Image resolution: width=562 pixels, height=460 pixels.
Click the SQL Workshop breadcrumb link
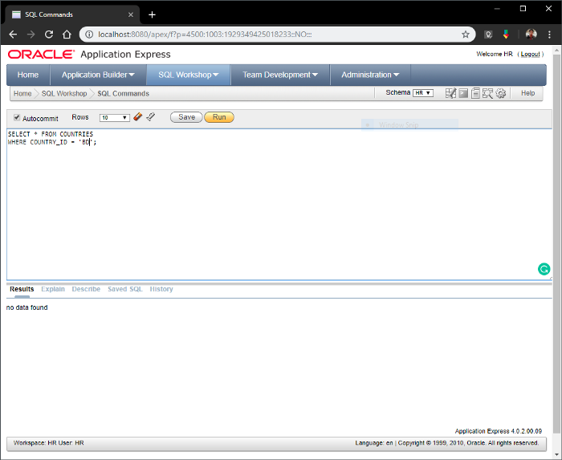64,93
